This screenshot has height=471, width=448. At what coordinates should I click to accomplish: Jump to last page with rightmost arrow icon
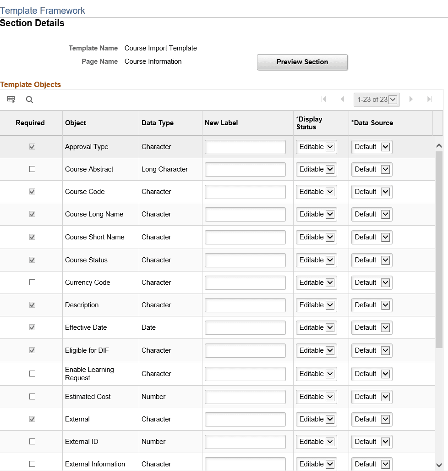tap(429, 99)
